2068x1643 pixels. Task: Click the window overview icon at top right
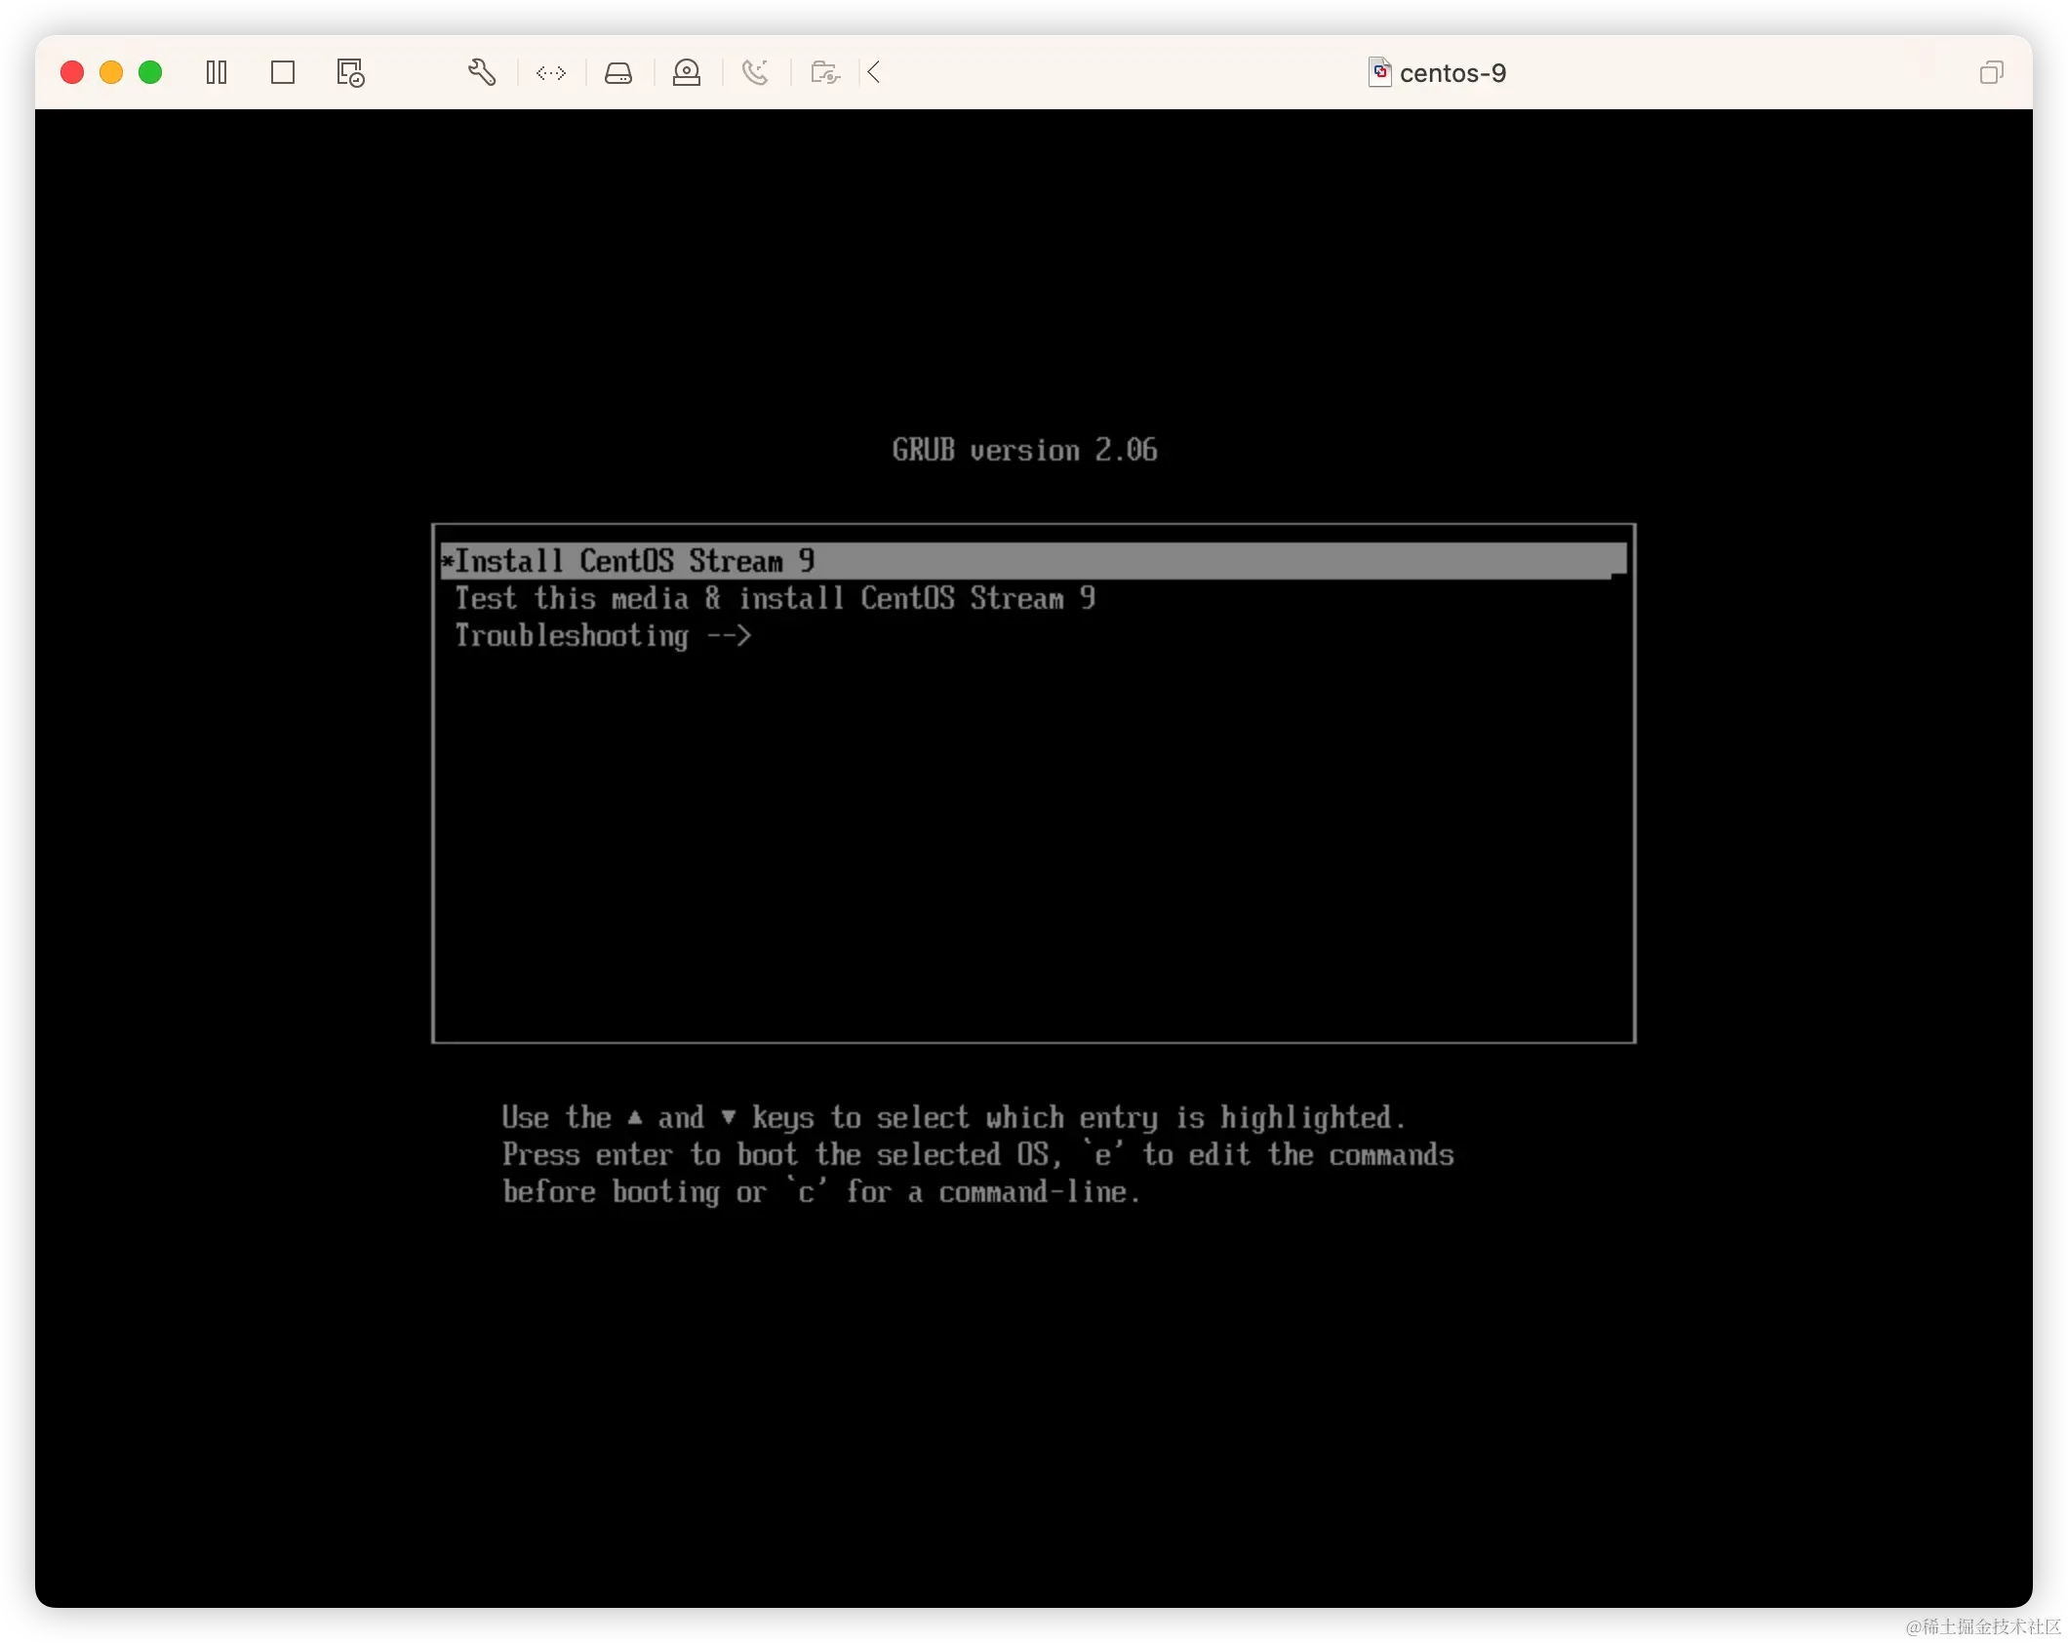[1991, 72]
